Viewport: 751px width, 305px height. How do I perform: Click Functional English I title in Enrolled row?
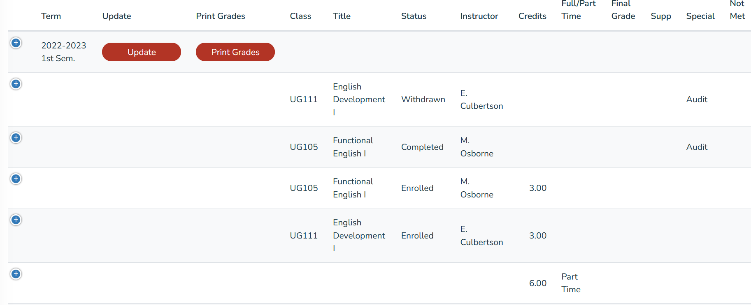pos(353,188)
